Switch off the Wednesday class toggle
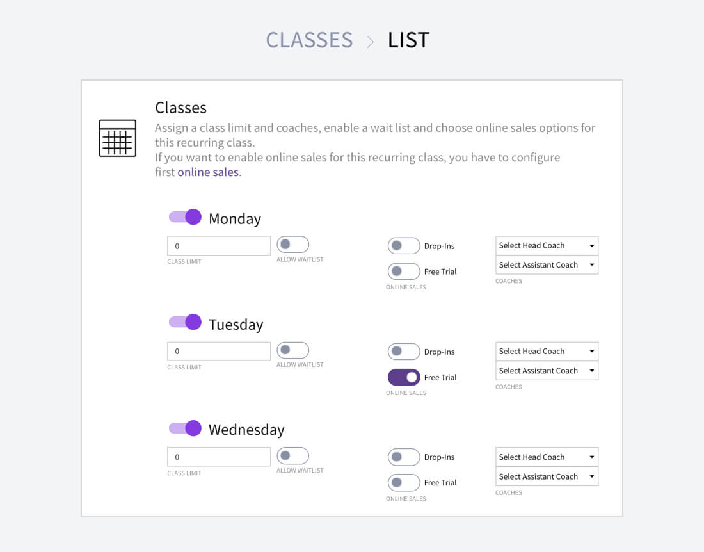704x552 pixels. 185,428
